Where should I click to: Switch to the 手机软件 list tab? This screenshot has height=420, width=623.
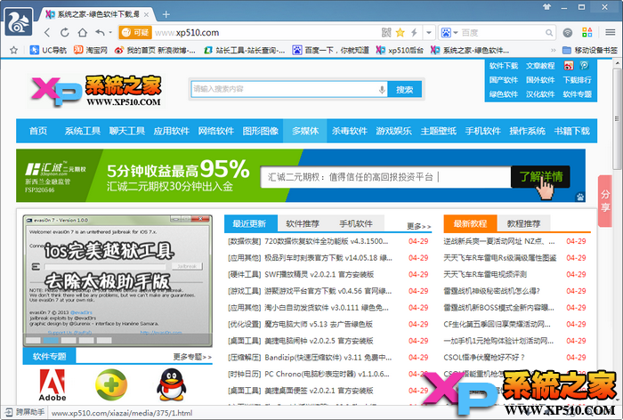tap(356, 223)
